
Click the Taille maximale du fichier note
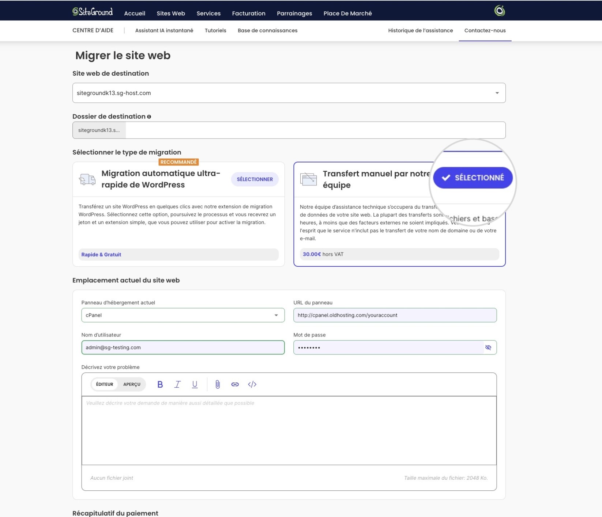446,478
